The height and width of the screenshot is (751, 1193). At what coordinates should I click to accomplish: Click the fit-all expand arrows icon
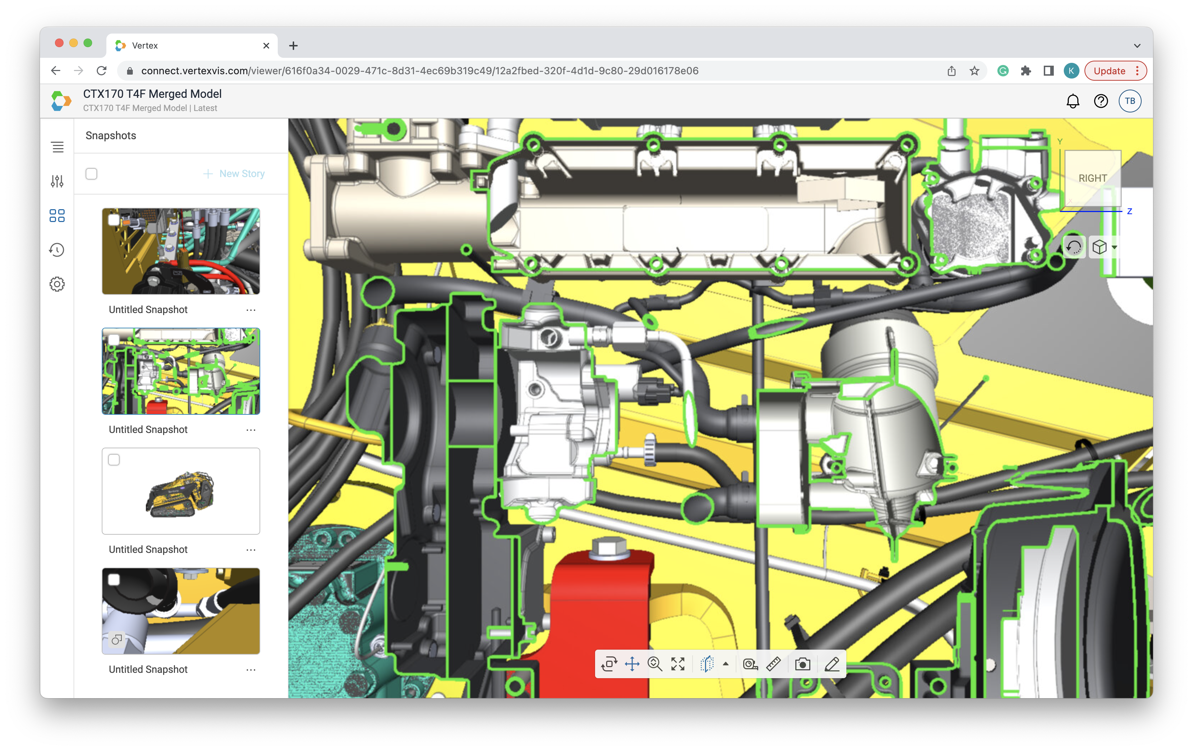pyautogui.click(x=678, y=664)
